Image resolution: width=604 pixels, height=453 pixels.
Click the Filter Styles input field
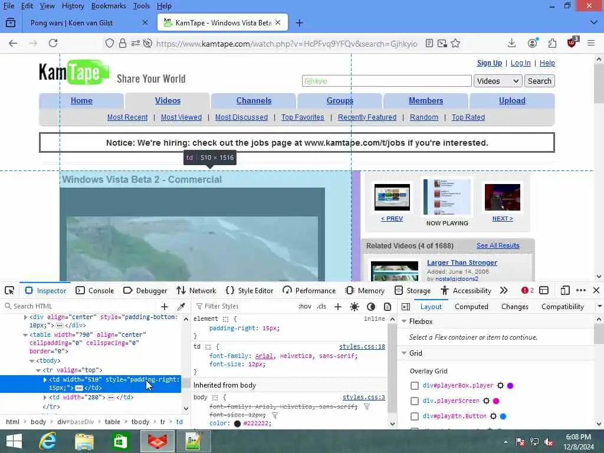coord(245,306)
